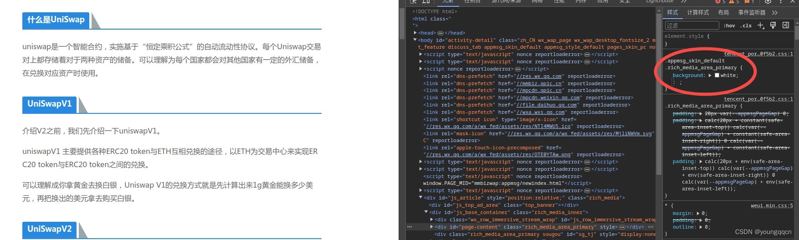Expand the margin shorthand property triangle
The height and width of the screenshot is (240, 799).
[698, 213]
